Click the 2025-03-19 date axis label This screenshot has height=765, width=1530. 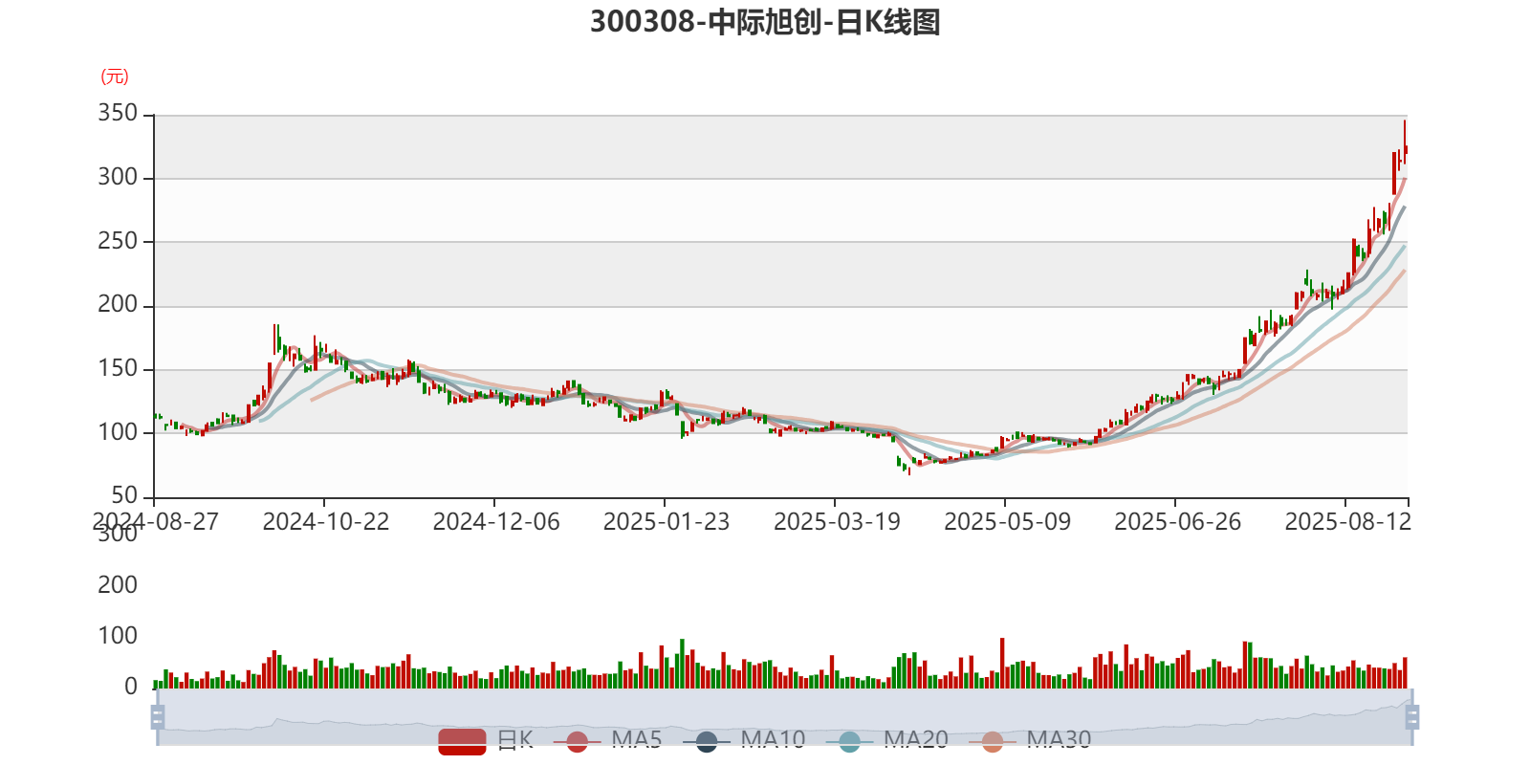pos(837,522)
